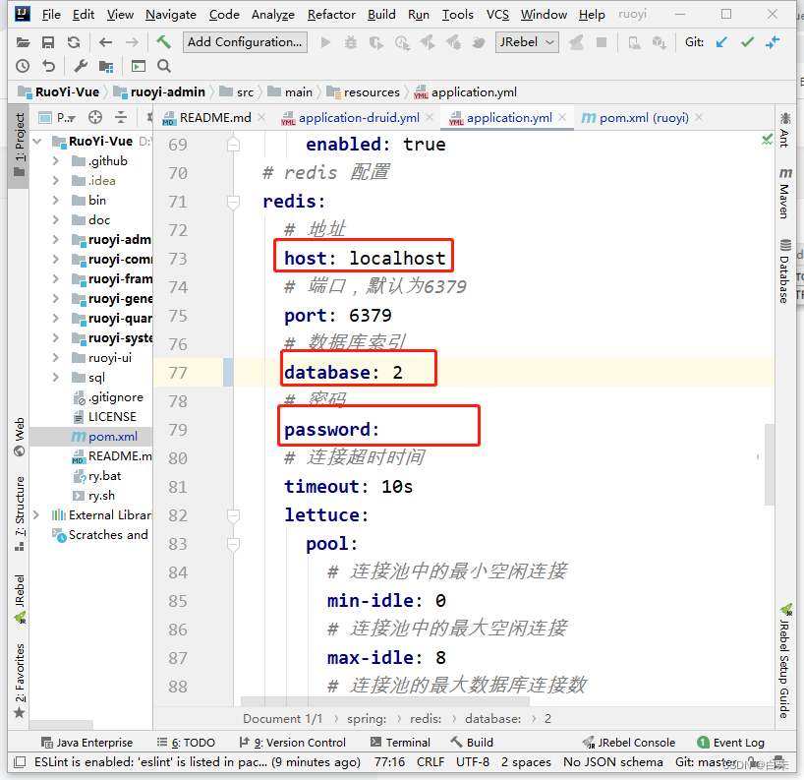Toggle the Database tool window on right sidebar
804x780 pixels.
pyautogui.click(x=784, y=272)
